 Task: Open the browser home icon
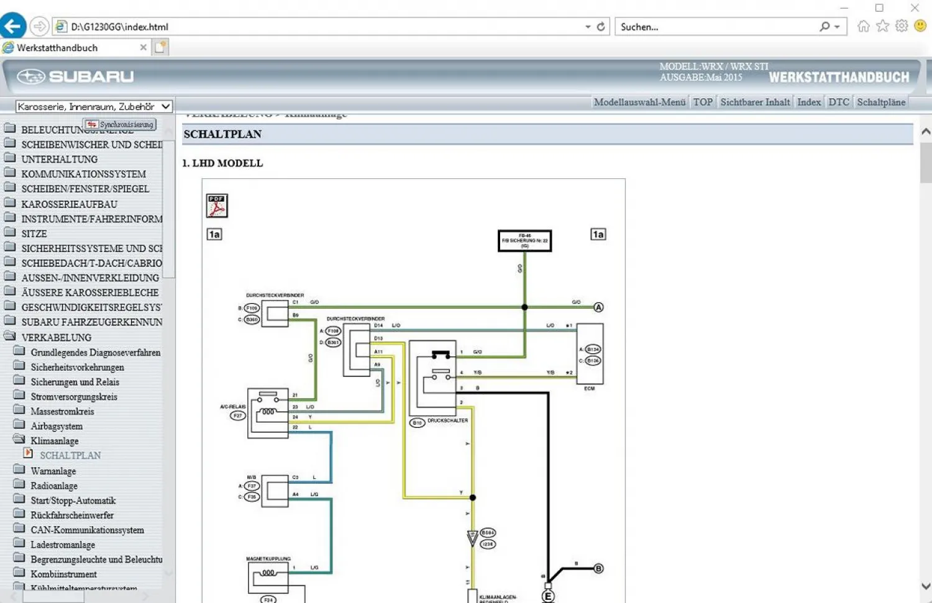click(863, 26)
